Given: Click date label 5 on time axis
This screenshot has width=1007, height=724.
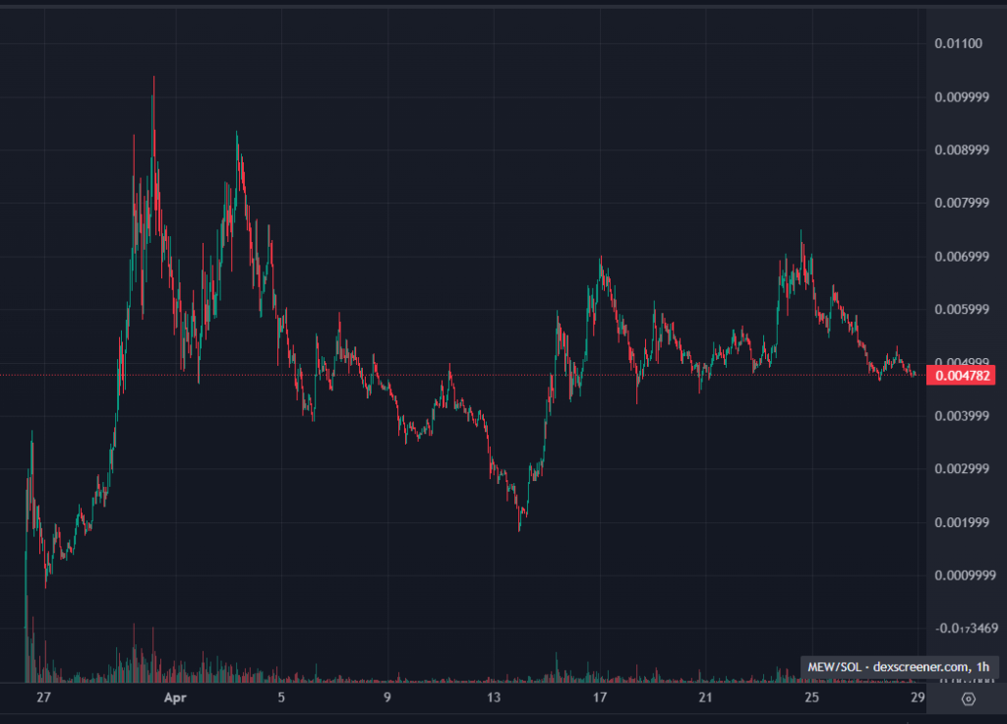Looking at the screenshot, I should [281, 698].
